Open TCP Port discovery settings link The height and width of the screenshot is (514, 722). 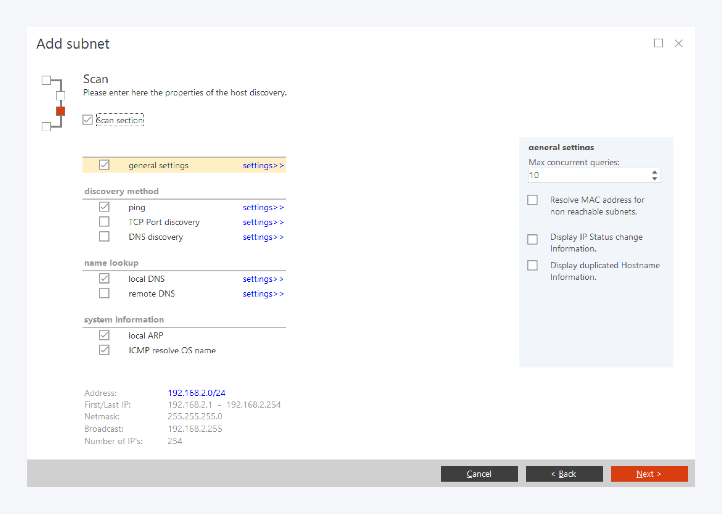[x=263, y=222]
